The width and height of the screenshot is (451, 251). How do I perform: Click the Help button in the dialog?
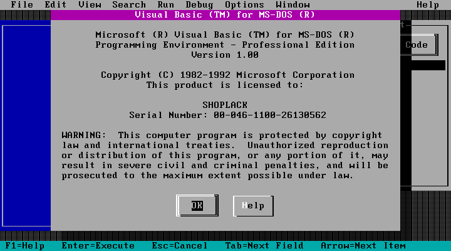253,206
